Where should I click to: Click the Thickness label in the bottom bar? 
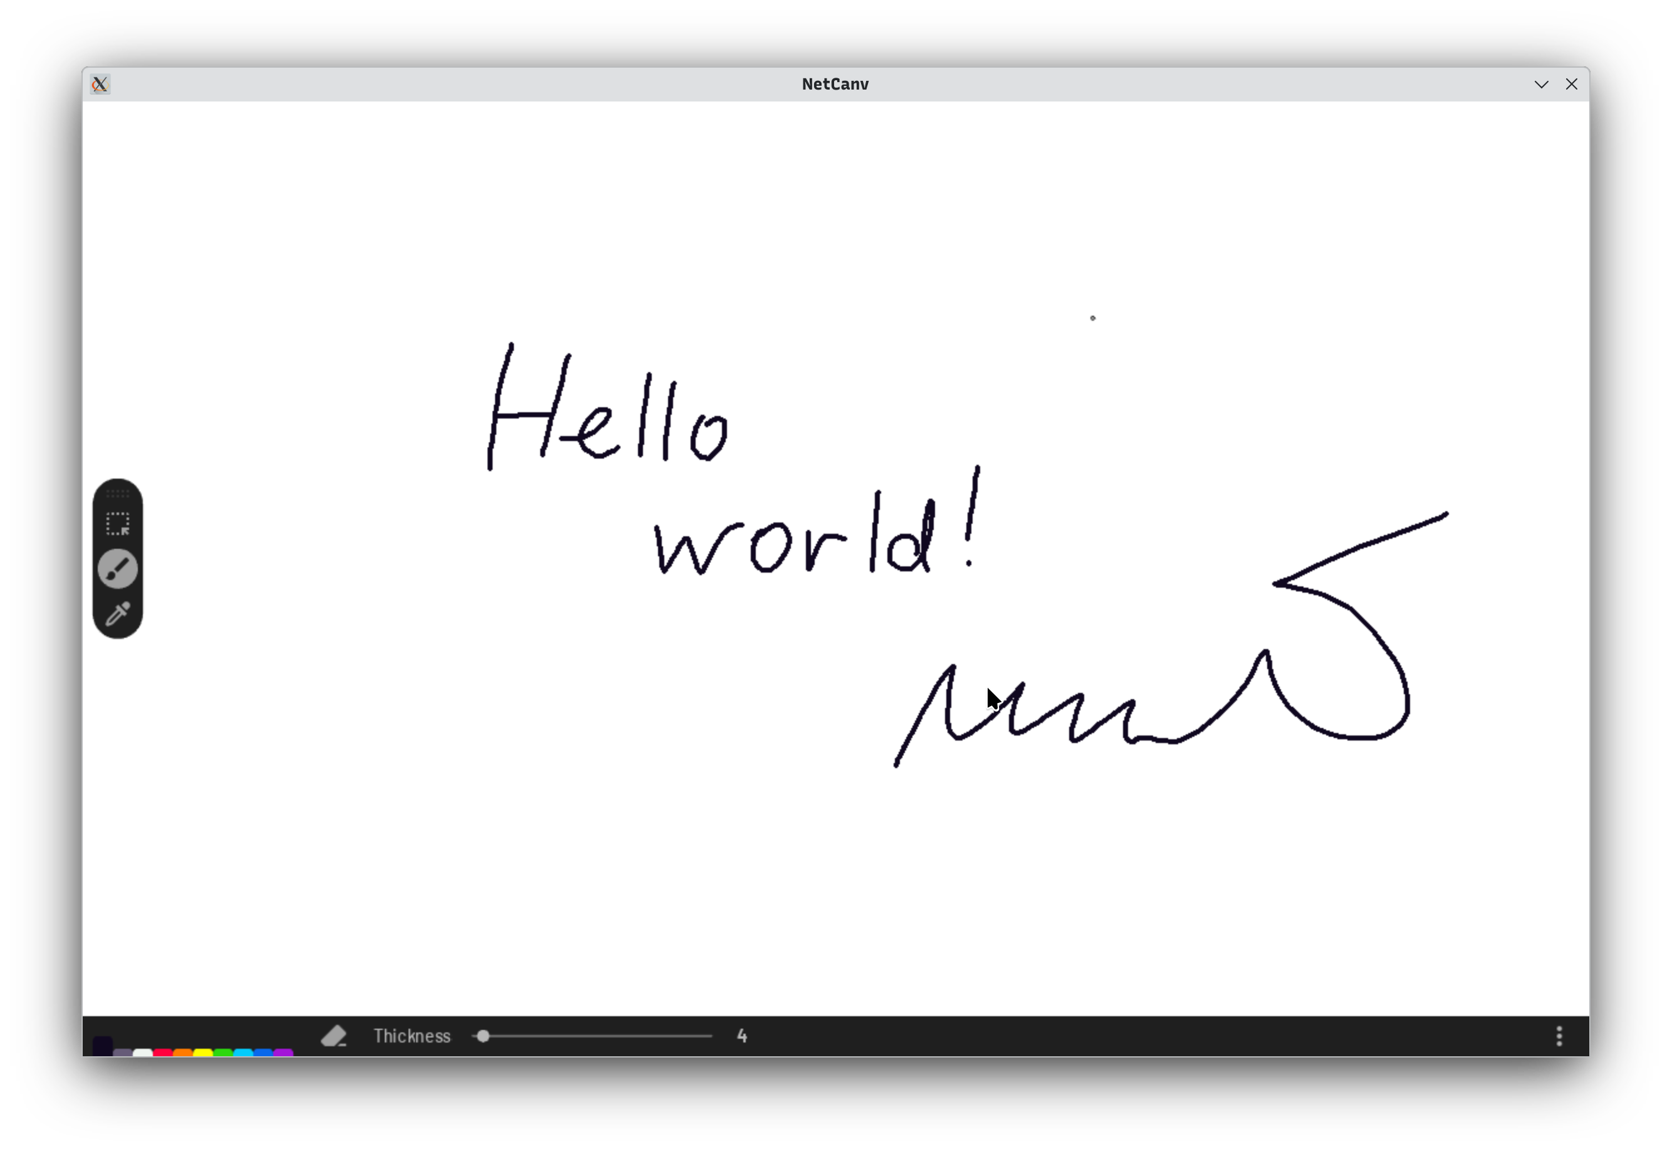point(412,1036)
